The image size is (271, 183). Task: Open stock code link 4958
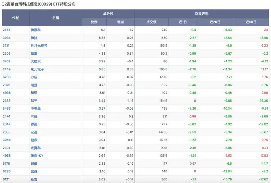(7, 155)
